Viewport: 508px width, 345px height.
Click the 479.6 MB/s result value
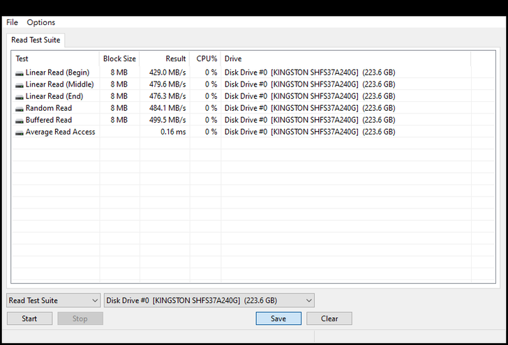point(167,84)
